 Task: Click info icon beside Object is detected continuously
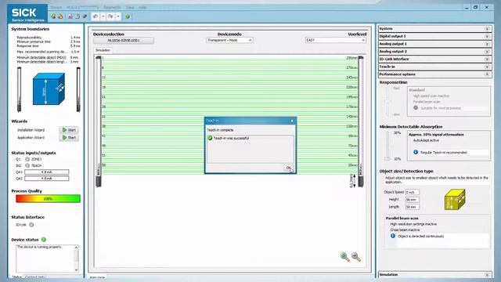[393, 236]
